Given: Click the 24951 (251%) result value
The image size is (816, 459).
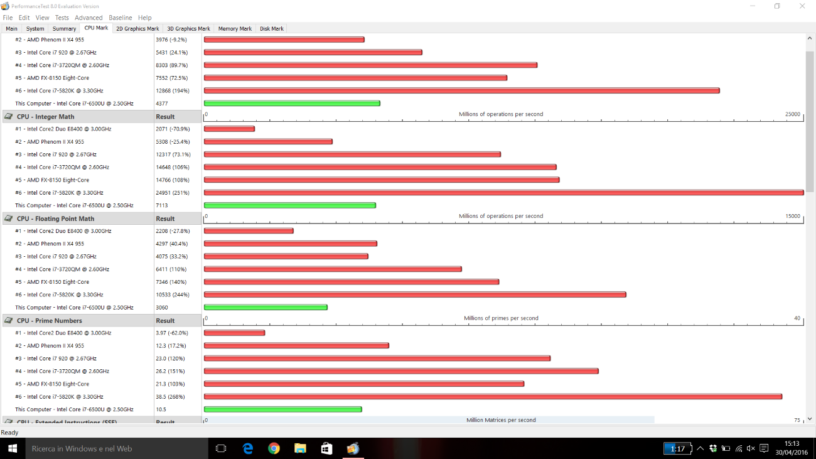Looking at the screenshot, I should (173, 193).
